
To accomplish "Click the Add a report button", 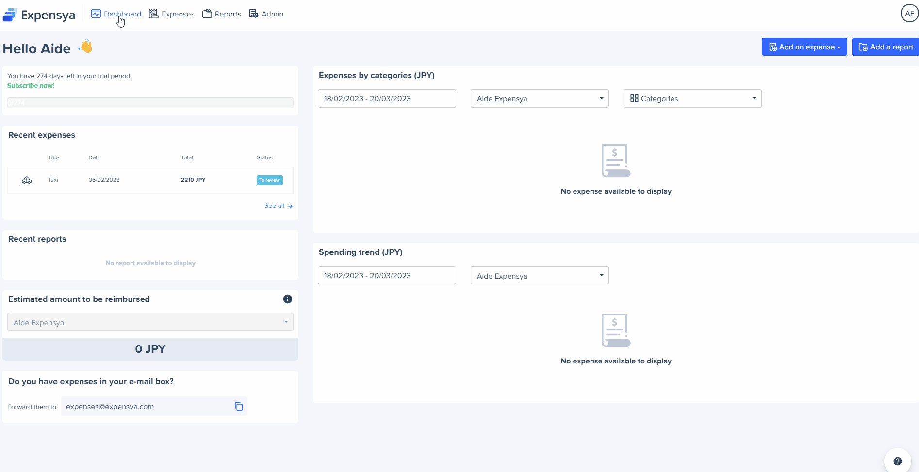I will click(x=886, y=47).
